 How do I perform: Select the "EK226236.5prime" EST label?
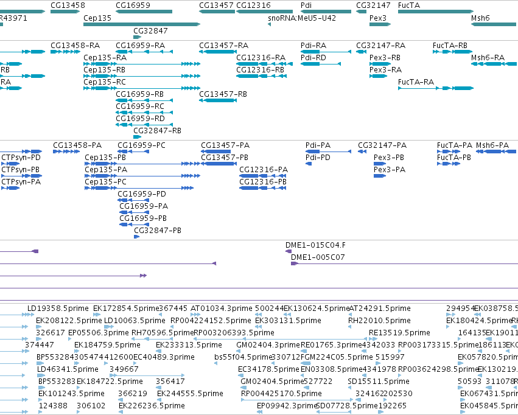[152, 406]
